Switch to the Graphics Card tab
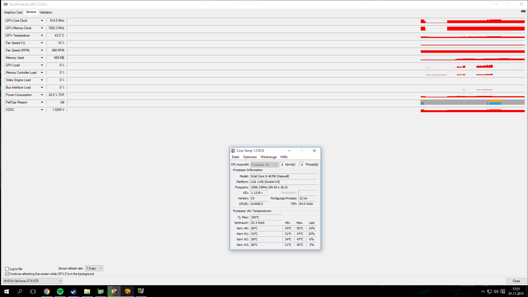 point(13,12)
